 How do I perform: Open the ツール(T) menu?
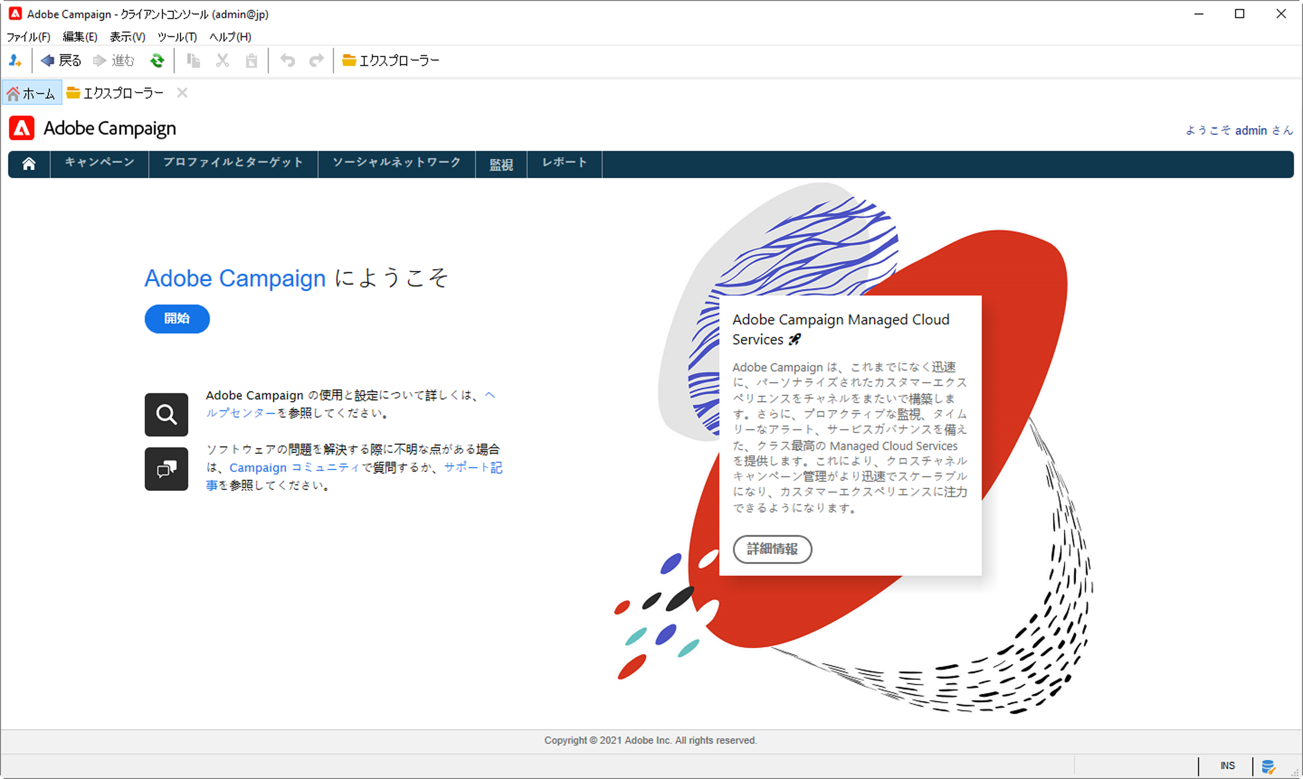(177, 37)
